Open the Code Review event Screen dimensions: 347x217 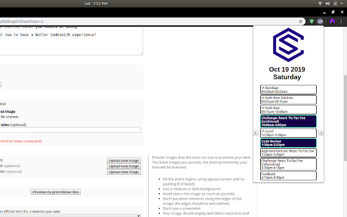click(x=288, y=143)
